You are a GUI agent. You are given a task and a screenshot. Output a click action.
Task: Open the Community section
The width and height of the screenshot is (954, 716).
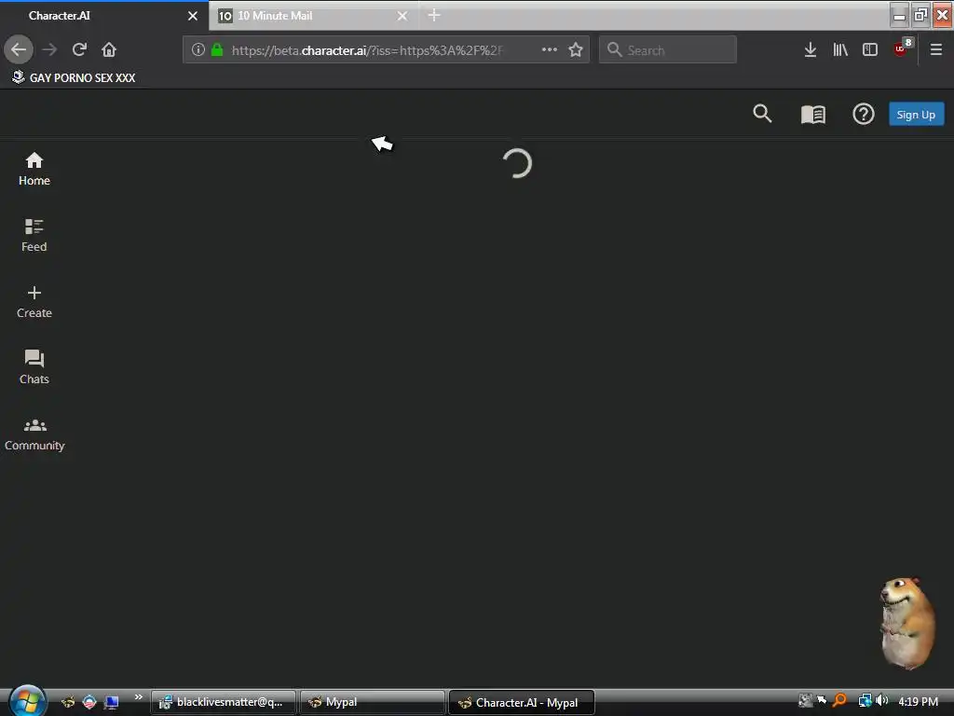click(34, 434)
